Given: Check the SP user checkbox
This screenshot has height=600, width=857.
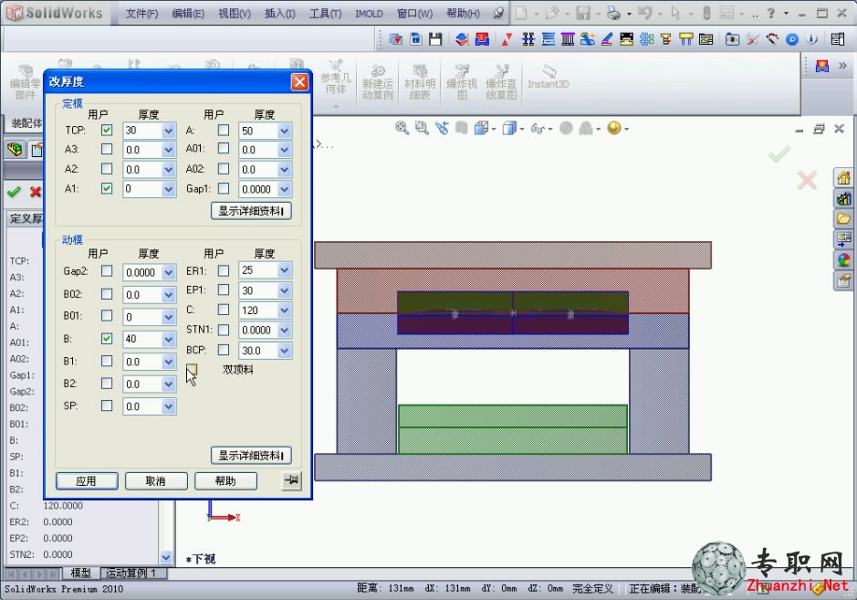Looking at the screenshot, I should tap(107, 405).
